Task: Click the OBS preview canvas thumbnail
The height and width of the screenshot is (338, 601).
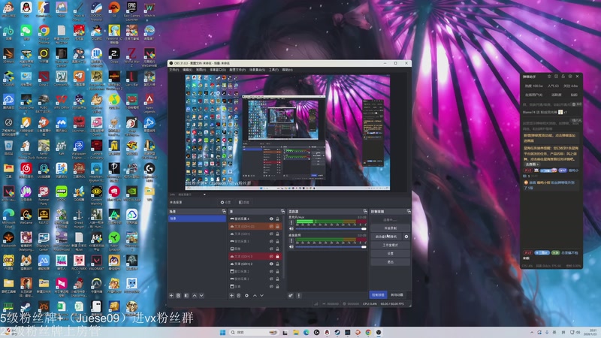Action: 288,132
